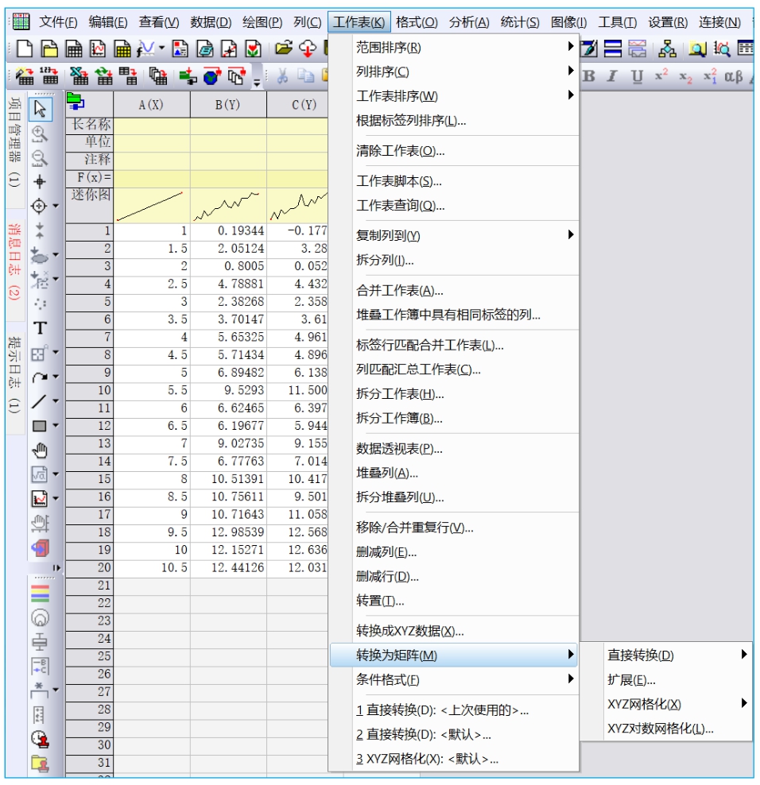Choose 转置(T)... from the worksheet menu

coord(380,601)
